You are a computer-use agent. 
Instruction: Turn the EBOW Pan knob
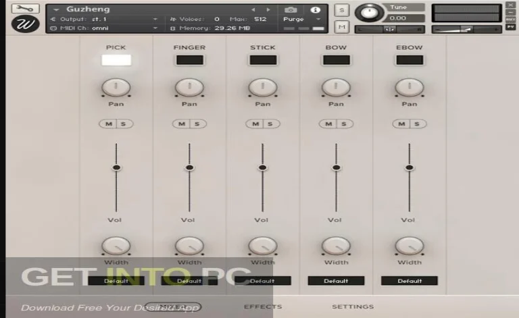tap(410, 87)
